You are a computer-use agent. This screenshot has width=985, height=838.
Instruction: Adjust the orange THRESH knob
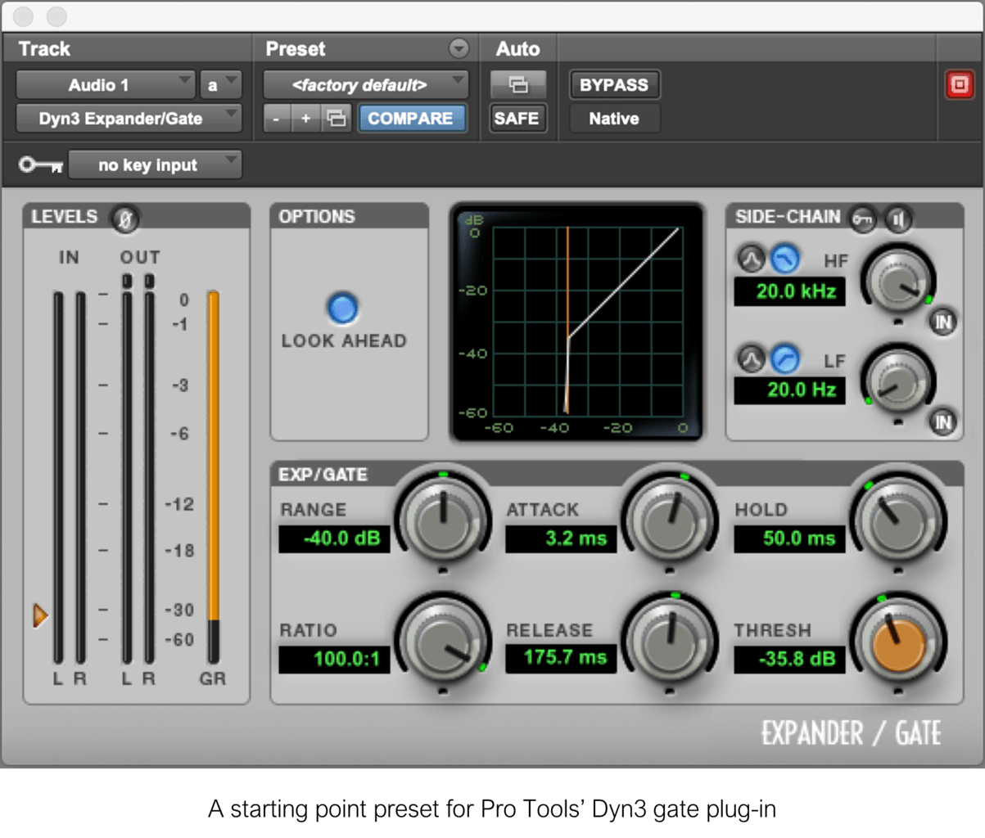point(898,644)
